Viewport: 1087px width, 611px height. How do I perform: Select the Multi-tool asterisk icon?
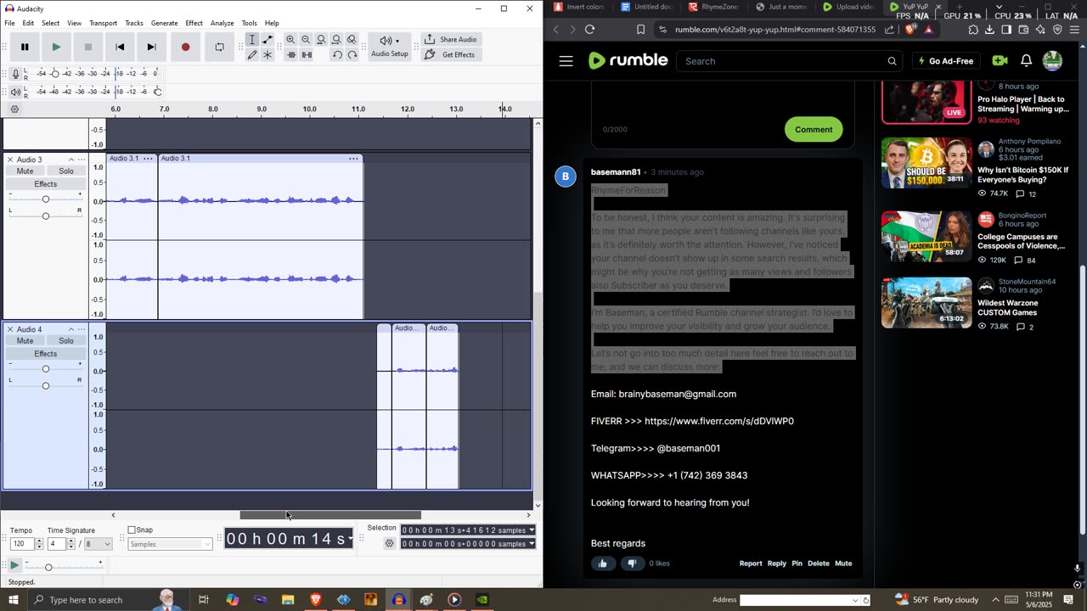268,54
